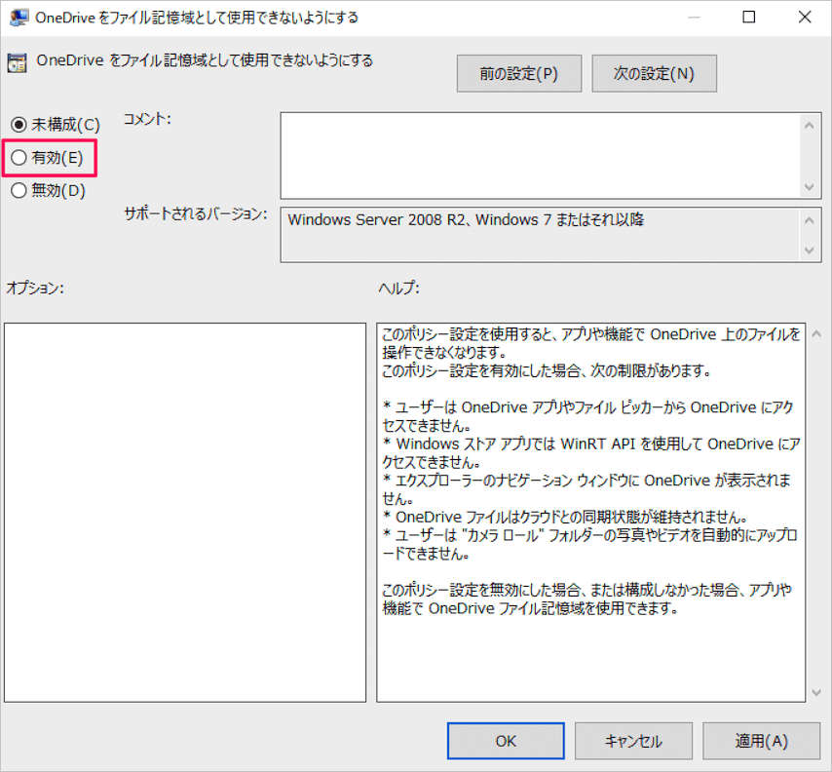The image size is (832, 772).
Task: Select the 未構成(C) radio button
Action: pos(18,124)
